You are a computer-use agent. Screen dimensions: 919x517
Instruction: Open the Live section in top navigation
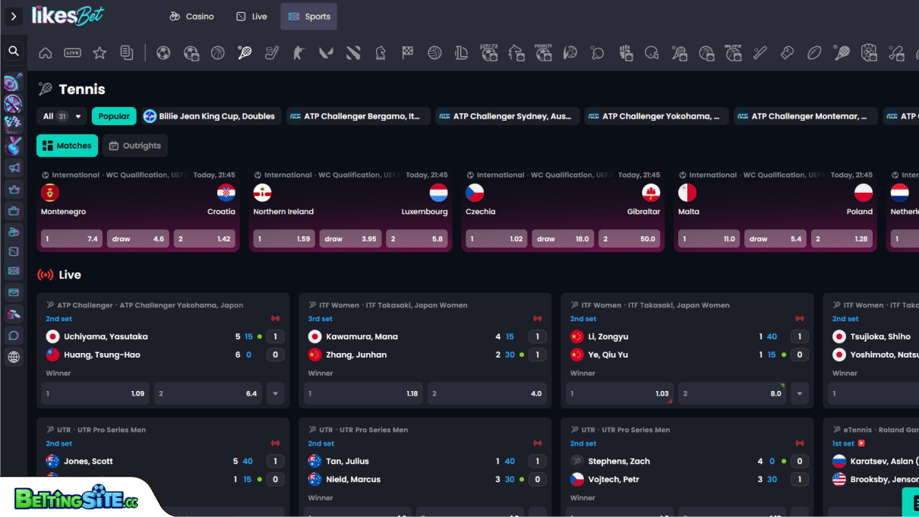[x=251, y=16]
